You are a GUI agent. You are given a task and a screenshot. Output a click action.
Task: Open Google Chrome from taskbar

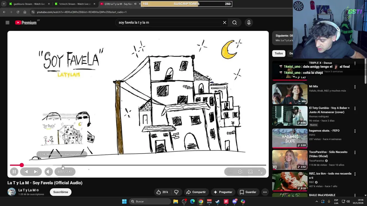coord(201,201)
